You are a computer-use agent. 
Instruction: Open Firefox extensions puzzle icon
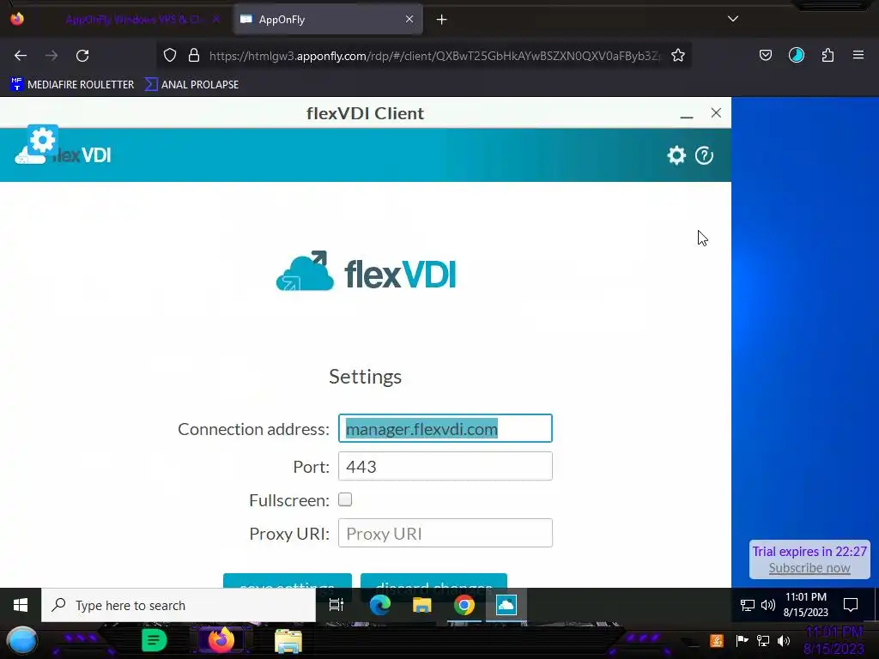tap(828, 56)
